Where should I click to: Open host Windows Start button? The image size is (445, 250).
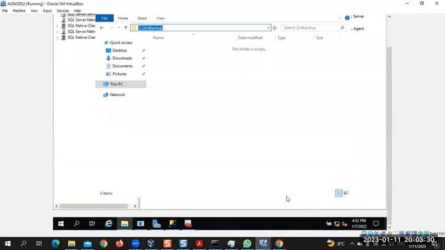tap(8, 244)
